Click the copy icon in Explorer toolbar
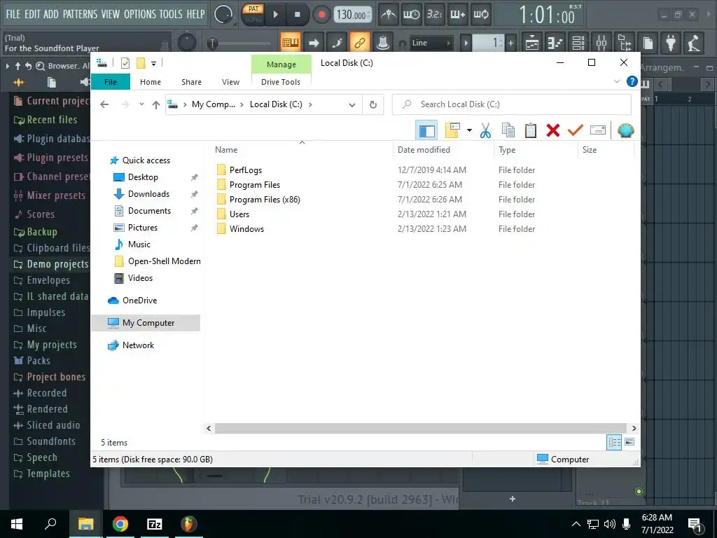 point(508,130)
